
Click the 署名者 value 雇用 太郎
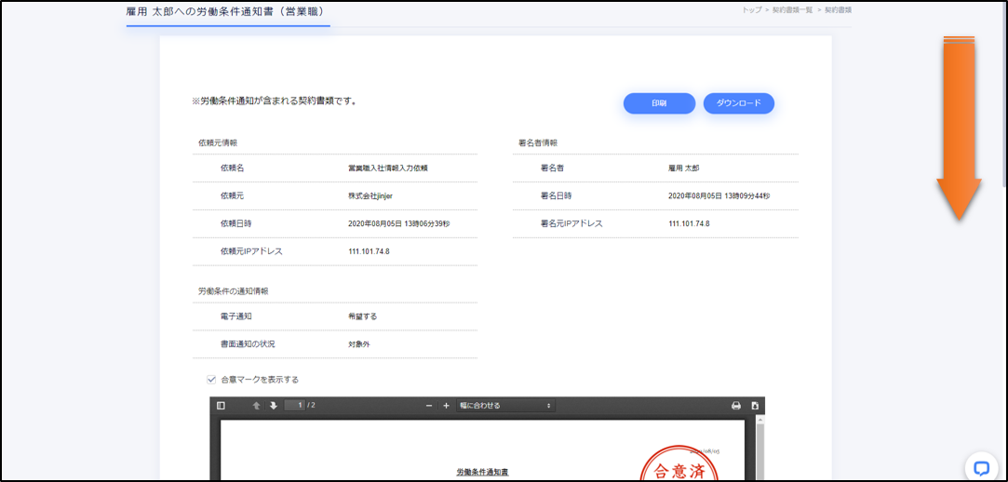pos(683,167)
